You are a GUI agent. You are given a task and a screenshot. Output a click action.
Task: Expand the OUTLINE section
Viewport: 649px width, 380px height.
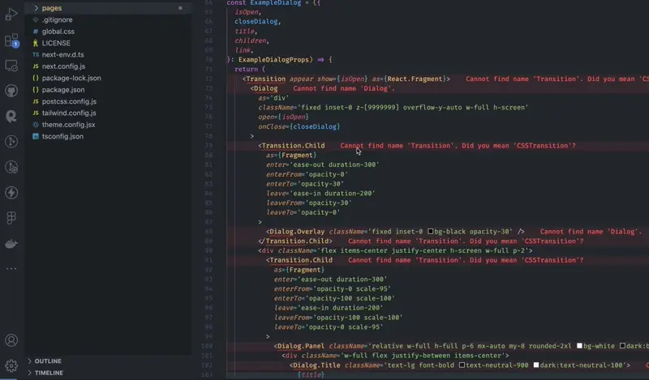click(30, 361)
